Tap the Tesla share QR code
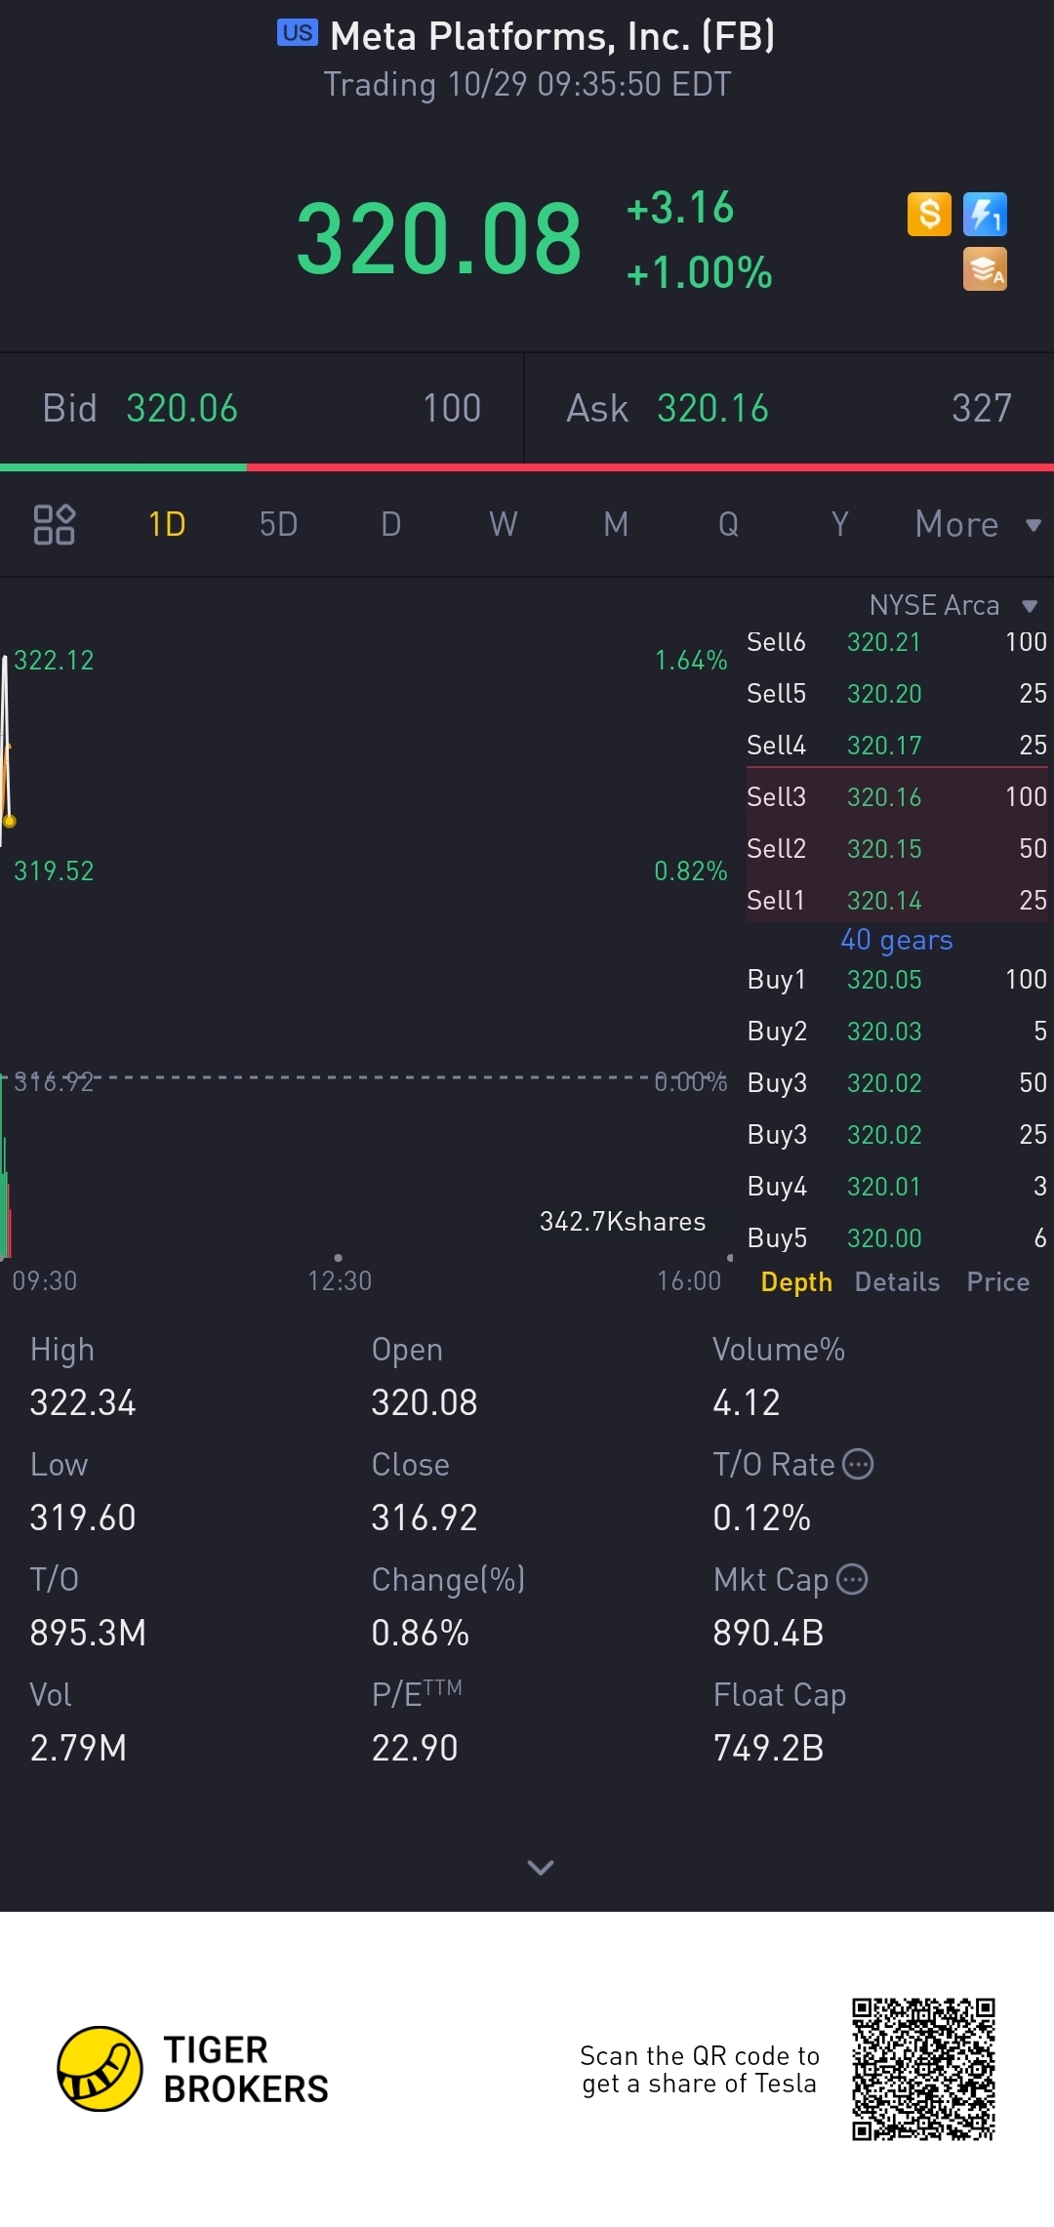This screenshot has height=2227, width=1054. (x=923, y=2069)
